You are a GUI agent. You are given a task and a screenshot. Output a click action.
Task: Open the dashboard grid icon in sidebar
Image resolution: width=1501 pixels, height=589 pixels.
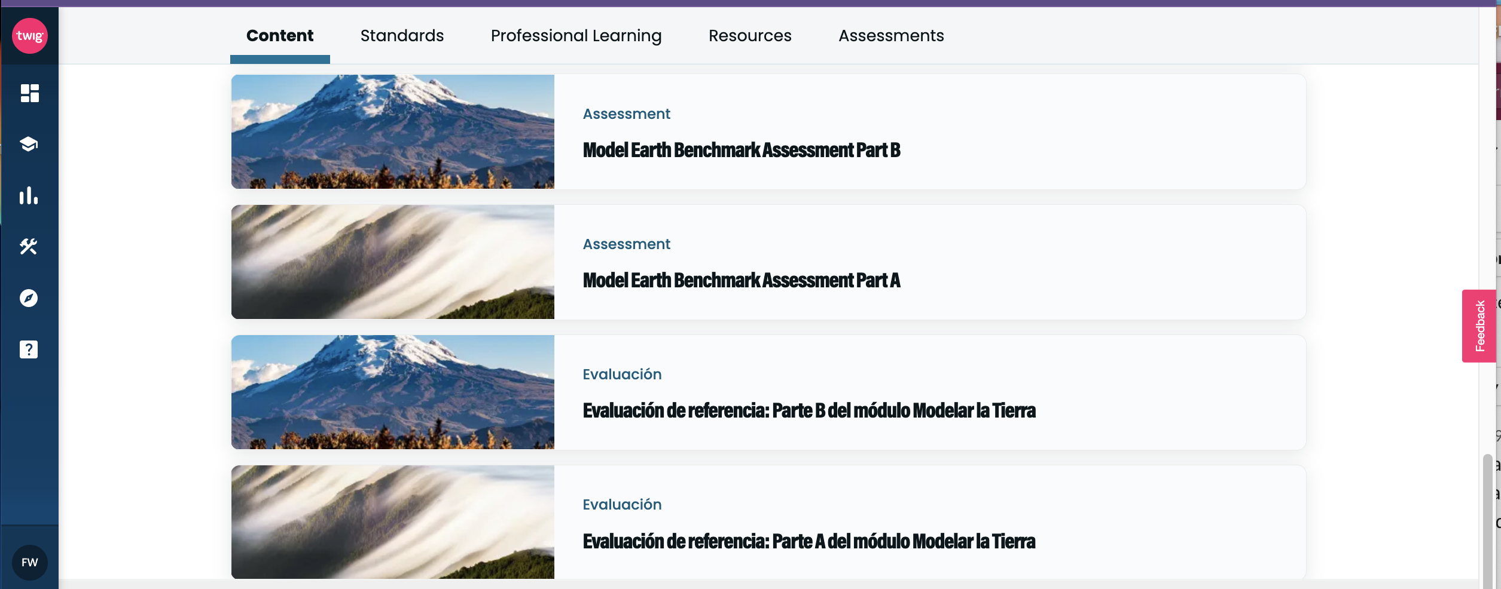(29, 93)
